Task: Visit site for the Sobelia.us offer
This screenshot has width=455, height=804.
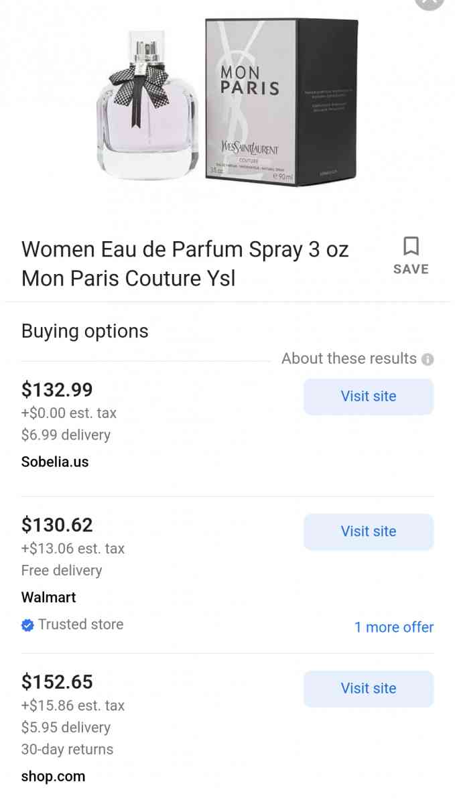Action: pyautogui.click(x=368, y=396)
